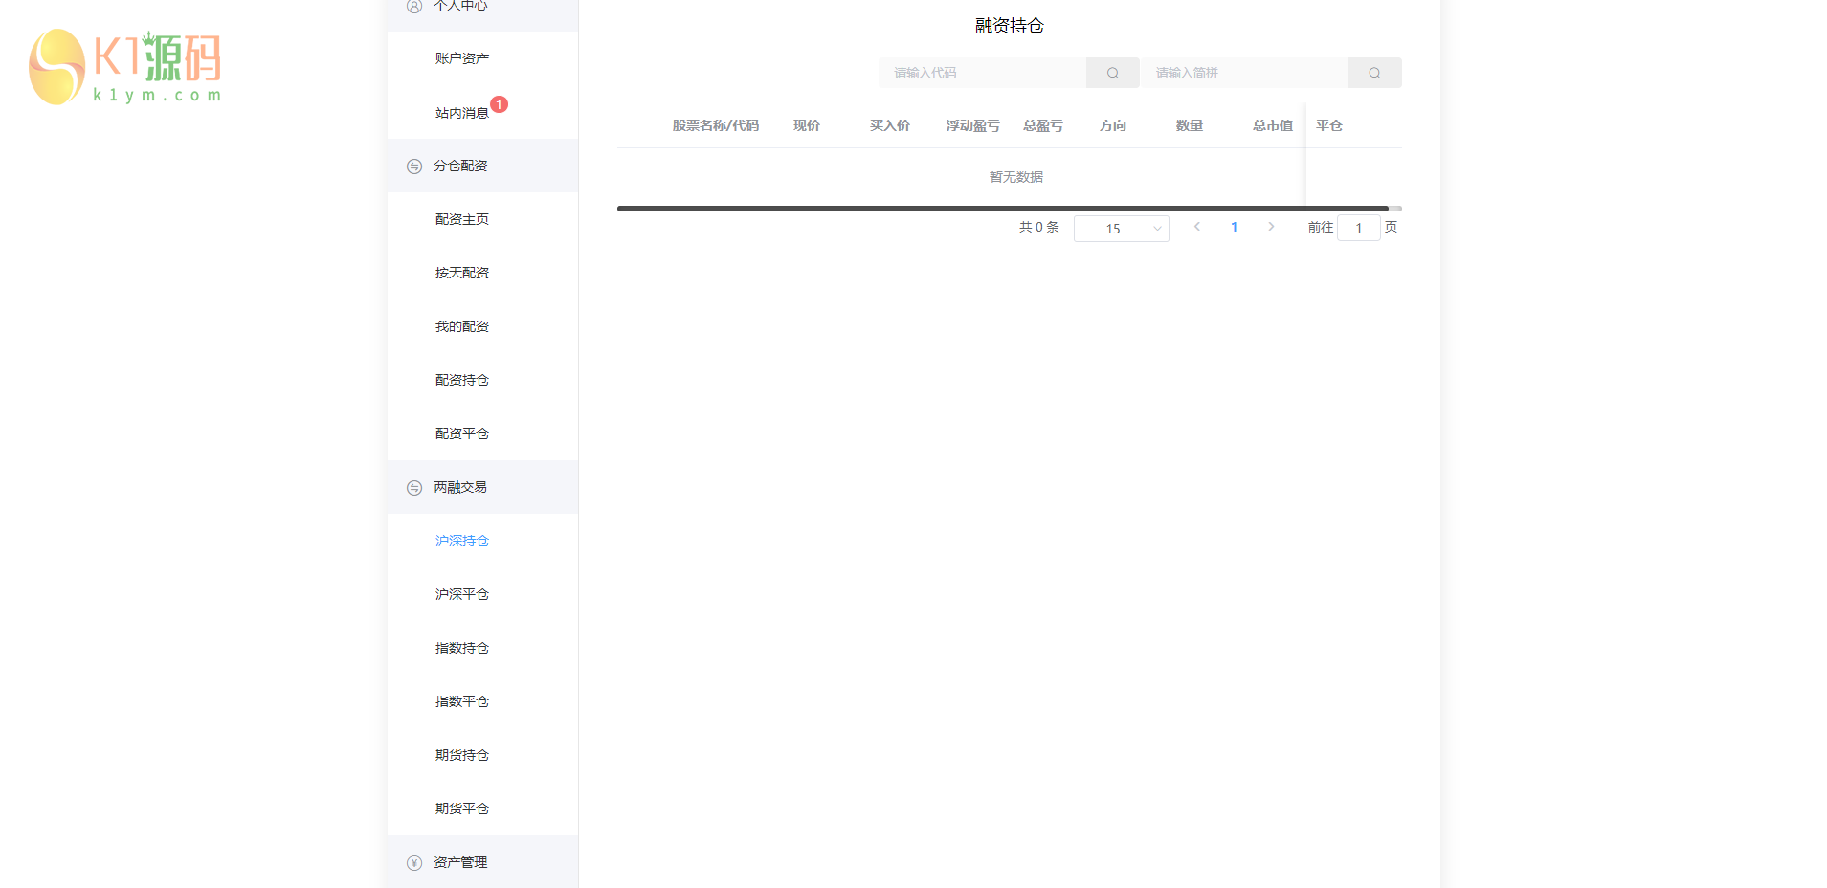Click the K1源码 logo
The image size is (1827, 888).
(x=125, y=67)
